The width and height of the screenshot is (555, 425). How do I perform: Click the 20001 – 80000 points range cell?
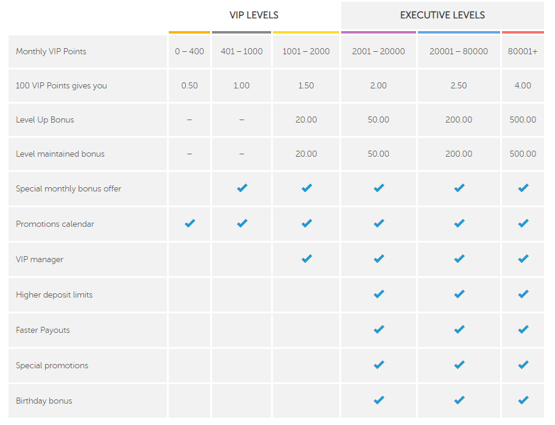[x=459, y=51]
